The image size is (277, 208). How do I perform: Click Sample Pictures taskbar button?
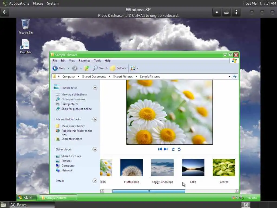[58, 198]
